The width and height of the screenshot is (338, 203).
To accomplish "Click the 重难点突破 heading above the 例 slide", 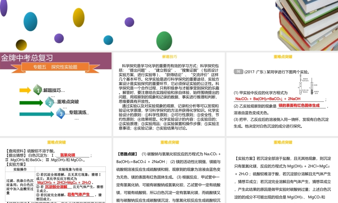I will click(x=283, y=57).
